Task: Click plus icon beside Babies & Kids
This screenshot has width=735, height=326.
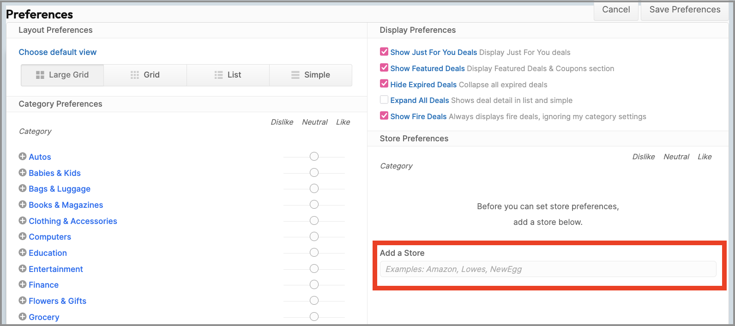Action: (22, 173)
